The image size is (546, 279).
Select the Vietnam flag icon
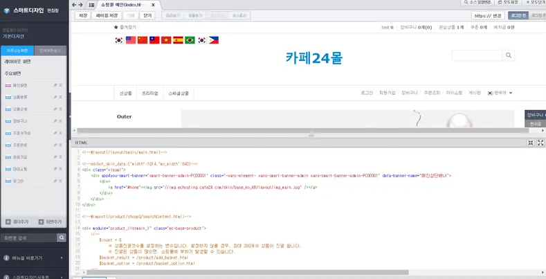pos(167,40)
